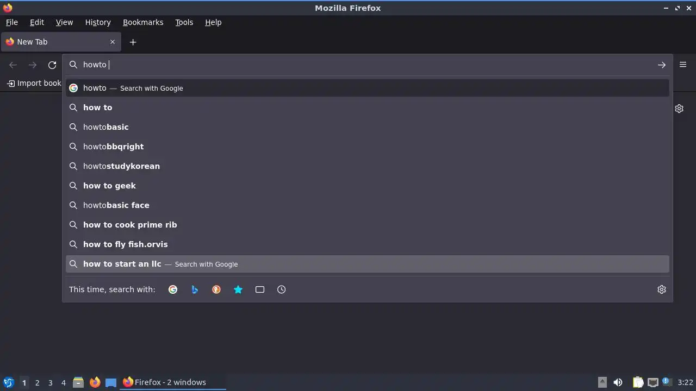Select the 'howtobbqright' suggestion
This screenshot has height=391, width=696.
tap(368, 147)
